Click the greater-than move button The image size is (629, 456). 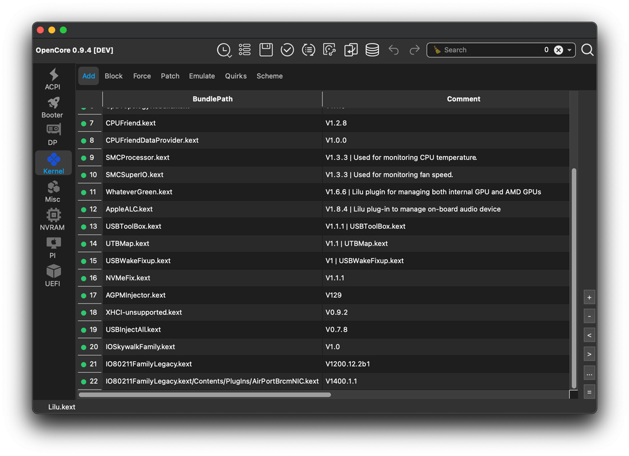[589, 354]
